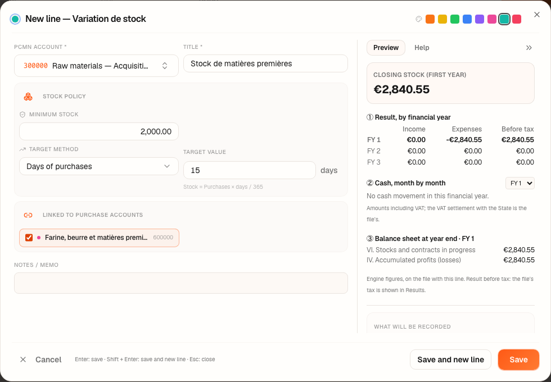The height and width of the screenshot is (382, 551).
Task: Click the Before tax column header
Action: coord(518,129)
